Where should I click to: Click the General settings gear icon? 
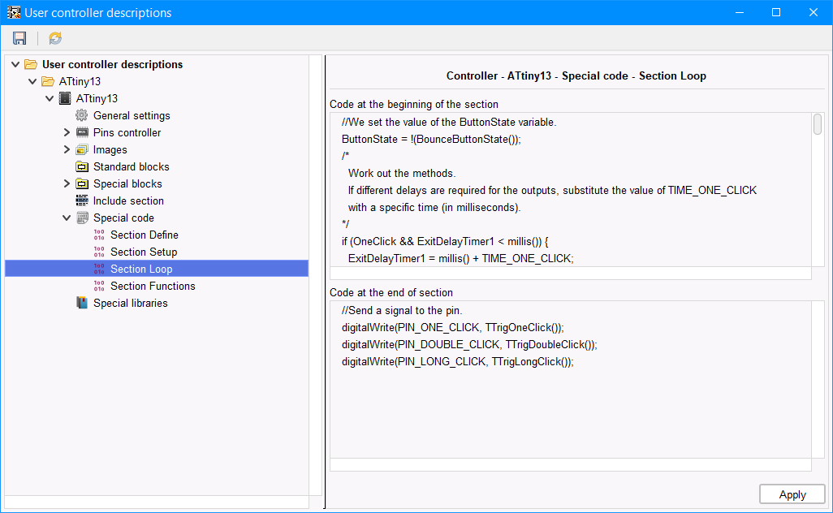pos(82,115)
